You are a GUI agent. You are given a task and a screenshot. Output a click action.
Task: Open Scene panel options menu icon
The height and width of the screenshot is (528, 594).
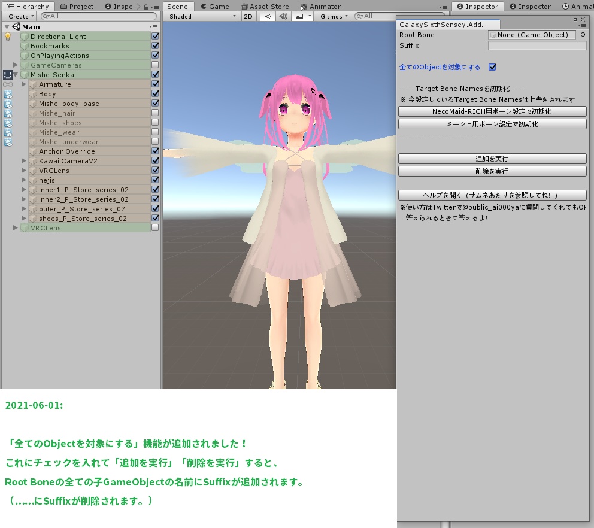443,7
